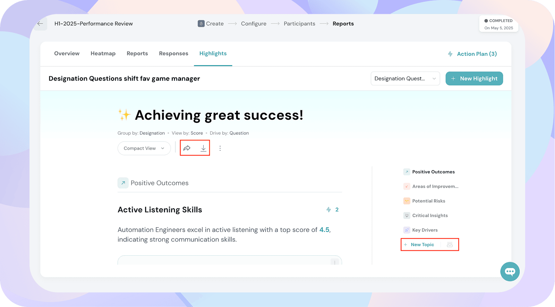Click the back arrow icon
Screen dimensions: 555x307
click(x=40, y=24)
